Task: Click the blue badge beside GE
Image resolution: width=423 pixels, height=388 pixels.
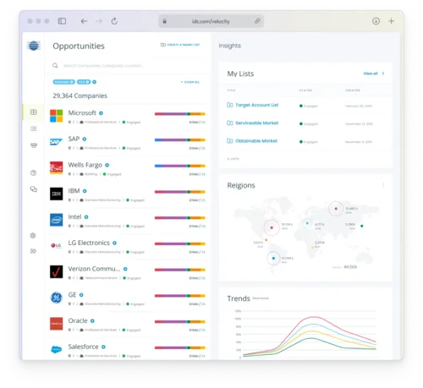Action: pyautogui.click(x=81, y=295)
